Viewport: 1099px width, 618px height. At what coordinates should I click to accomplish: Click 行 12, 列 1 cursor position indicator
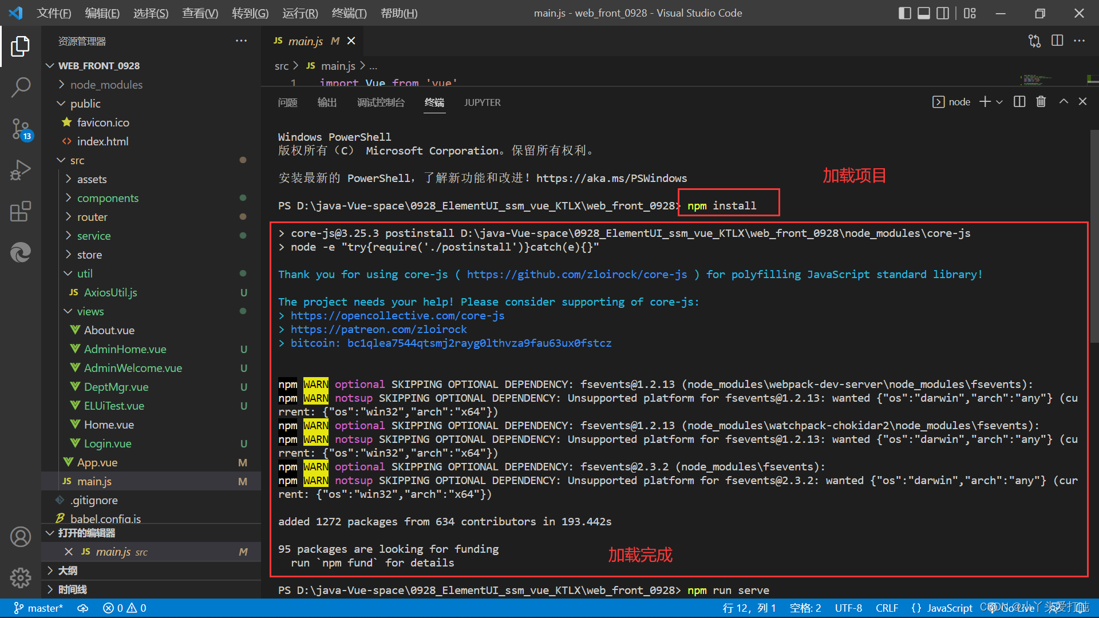tap(749, 608)
